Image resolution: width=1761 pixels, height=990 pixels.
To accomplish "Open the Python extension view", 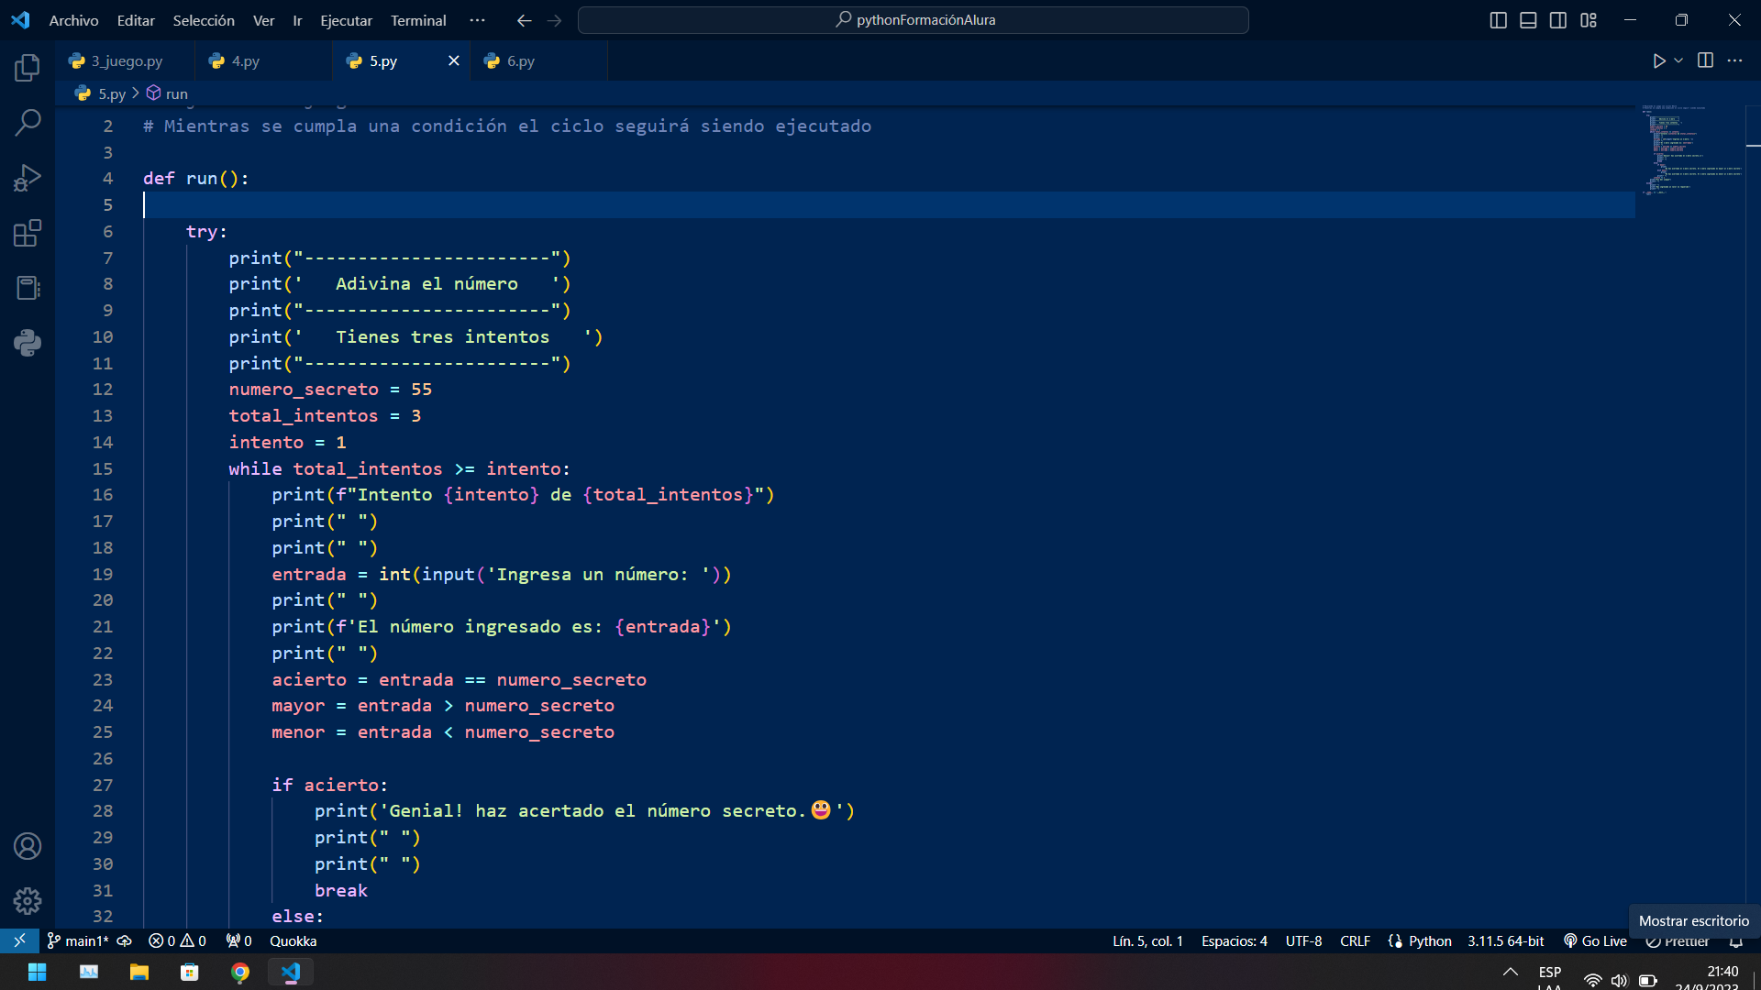I will [x=28, y=343].
